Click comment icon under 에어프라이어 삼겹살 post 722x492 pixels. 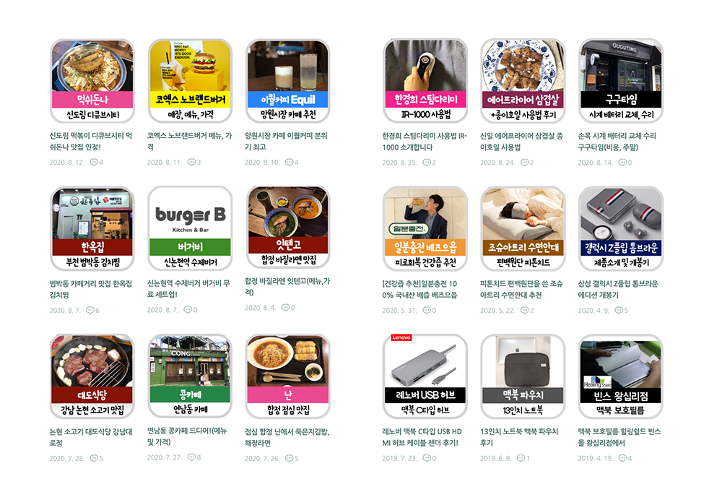coord(524,163)
